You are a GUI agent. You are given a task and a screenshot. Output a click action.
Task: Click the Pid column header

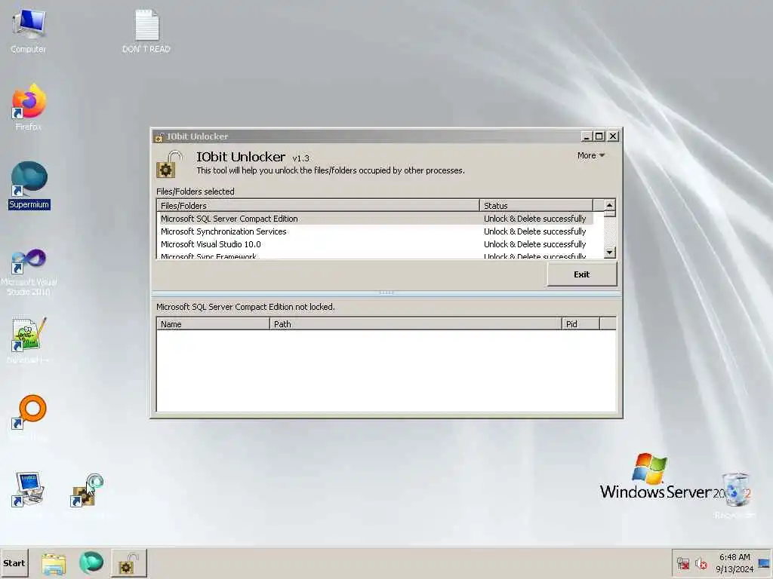(581, 324)
